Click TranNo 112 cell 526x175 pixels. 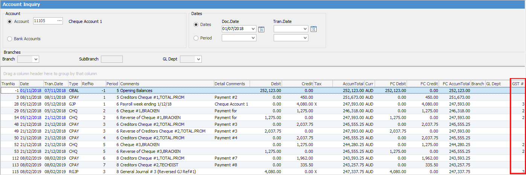(10, 158)
